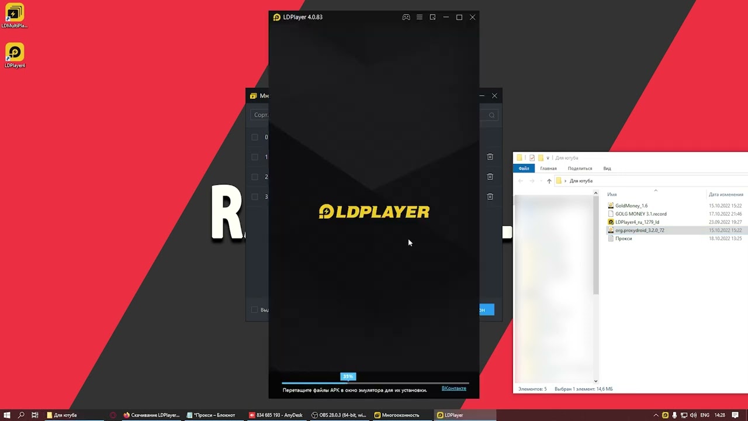Tick the checkbox for instance 3

(x=255, y=196)
